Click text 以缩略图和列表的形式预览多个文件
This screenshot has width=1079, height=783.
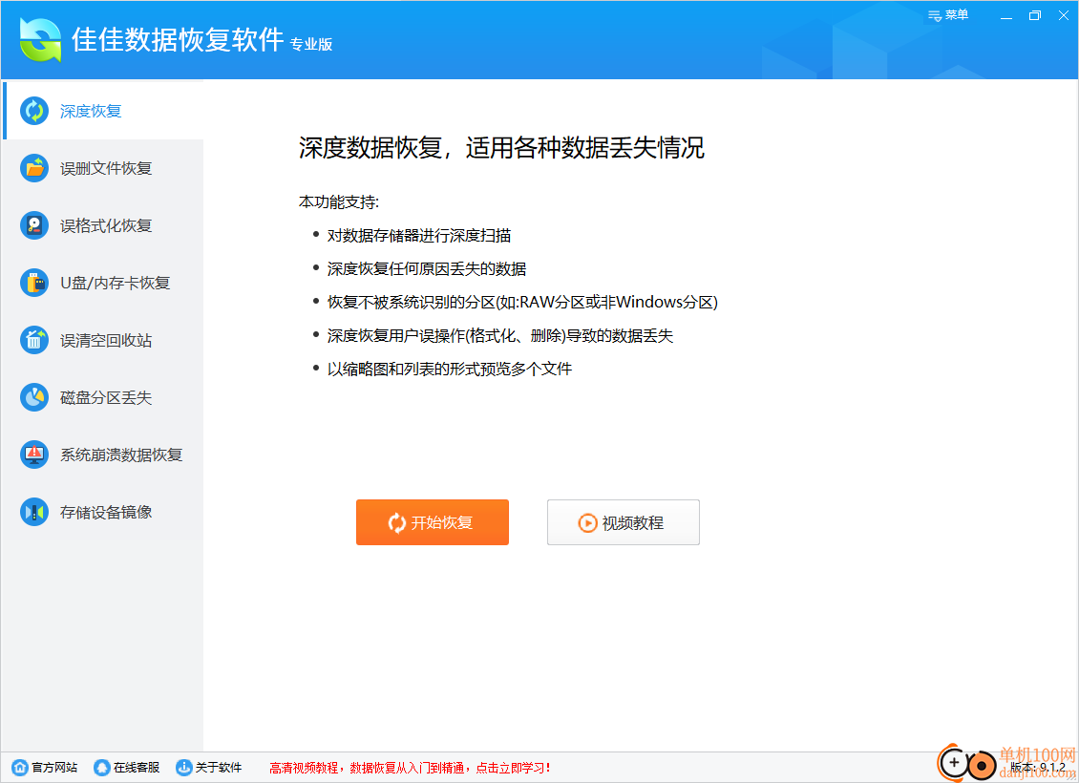pos(450,370)
